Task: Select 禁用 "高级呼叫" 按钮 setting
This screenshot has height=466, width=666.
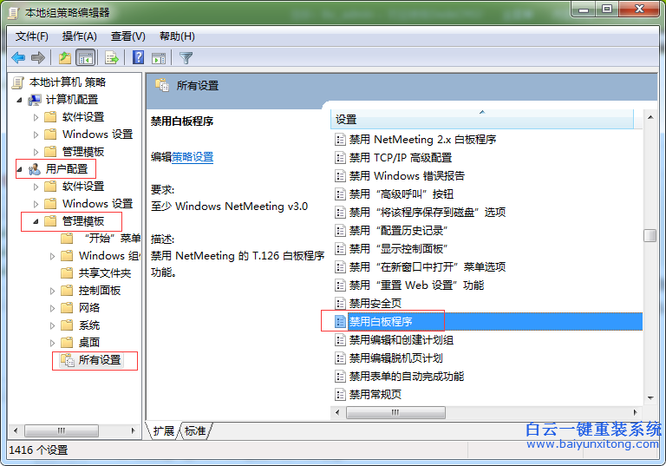Action: click(x=402, y=194)
